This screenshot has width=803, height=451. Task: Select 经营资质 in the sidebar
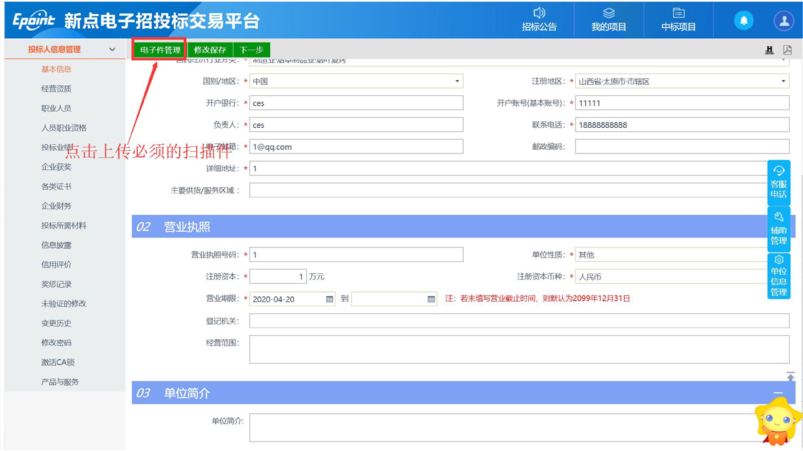[56, 89]
